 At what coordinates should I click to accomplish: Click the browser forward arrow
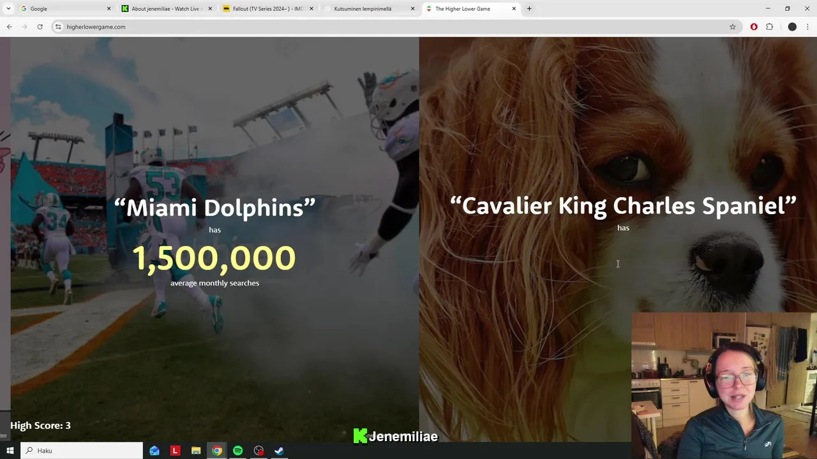(24, 27)
